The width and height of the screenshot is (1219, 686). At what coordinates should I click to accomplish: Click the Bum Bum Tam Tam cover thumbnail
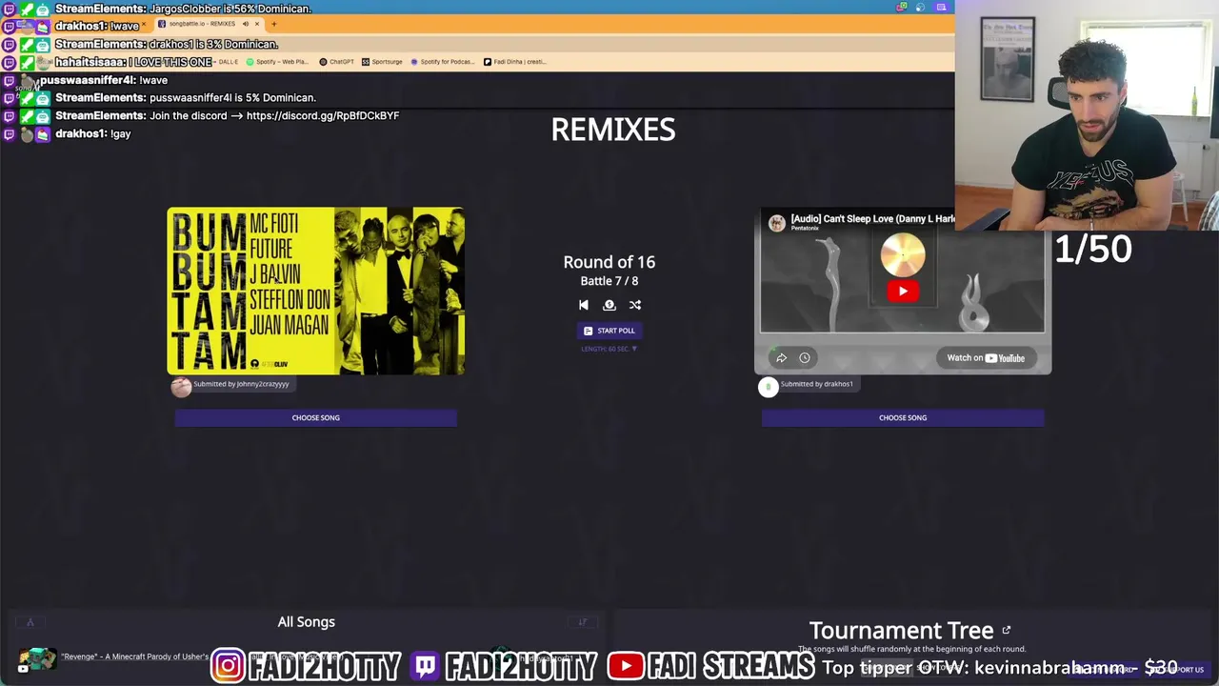(316, 291)
